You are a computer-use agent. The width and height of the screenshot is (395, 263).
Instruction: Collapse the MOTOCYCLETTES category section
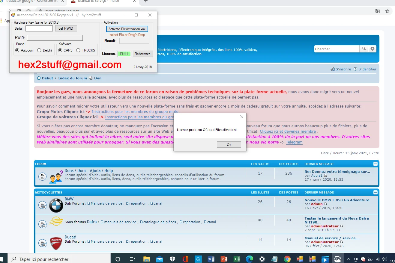[x=375, y=192]
